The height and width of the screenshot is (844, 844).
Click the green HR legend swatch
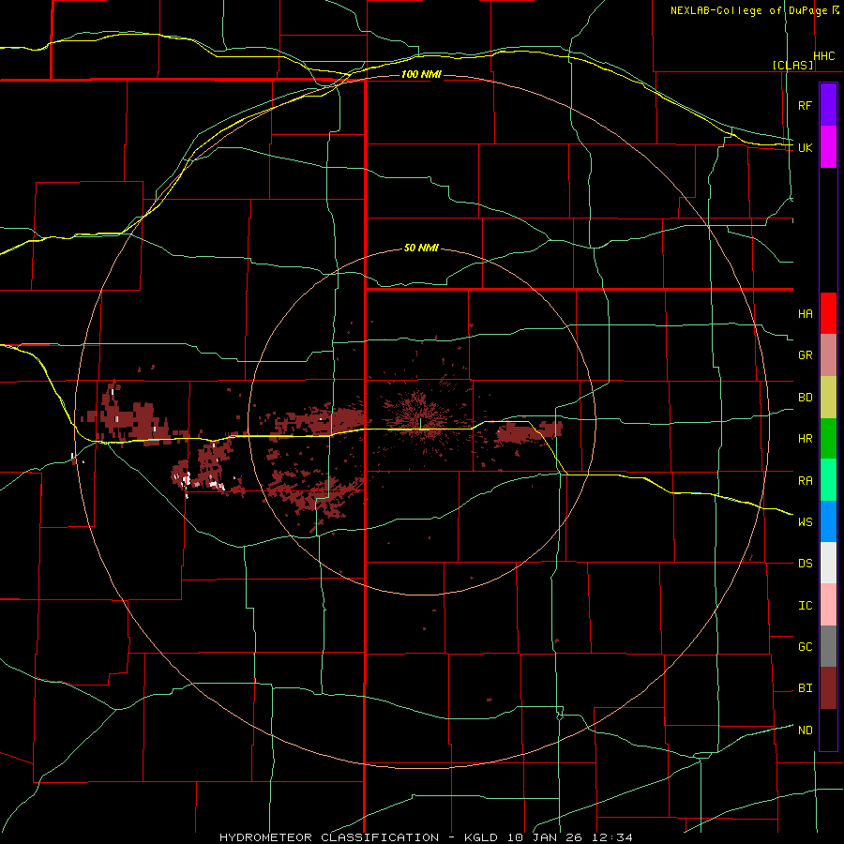pyautogui.click(x=828, y=439)
